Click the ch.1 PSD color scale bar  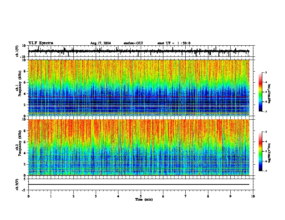pos(261,92)
